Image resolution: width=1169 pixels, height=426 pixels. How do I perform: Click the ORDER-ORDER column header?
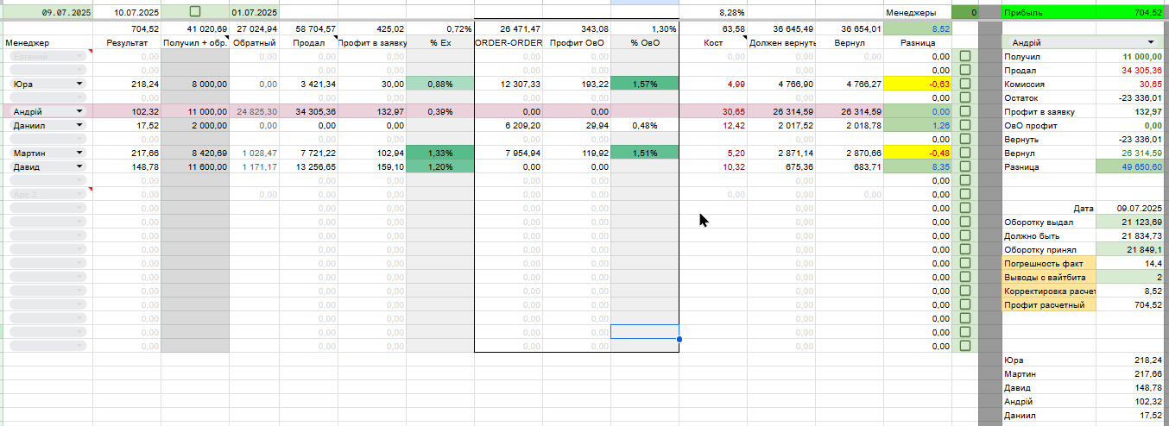[509, 42]
